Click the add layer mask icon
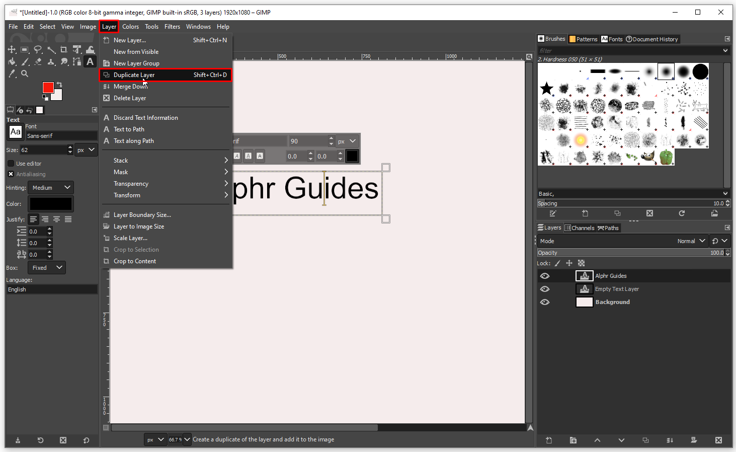 [x=694, y=440]
